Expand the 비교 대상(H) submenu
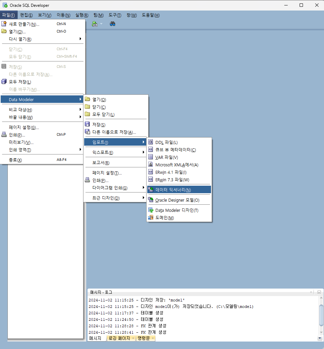The width and height of the screenshot is (324, 349). [42, 110]
